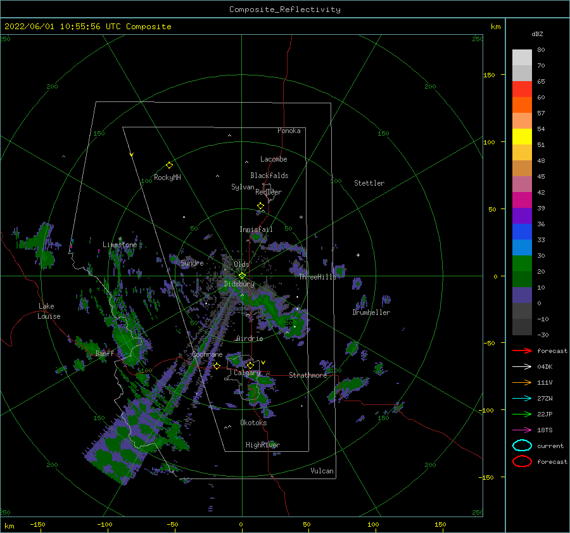
Task: Click the -150 tick on bottom axis
Action: click(38, 524)
